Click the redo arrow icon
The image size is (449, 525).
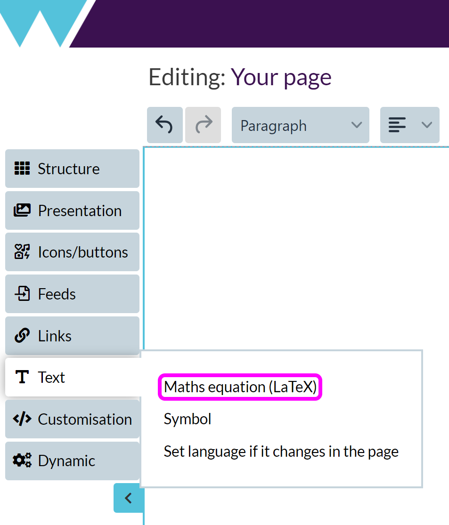point(203,125)
